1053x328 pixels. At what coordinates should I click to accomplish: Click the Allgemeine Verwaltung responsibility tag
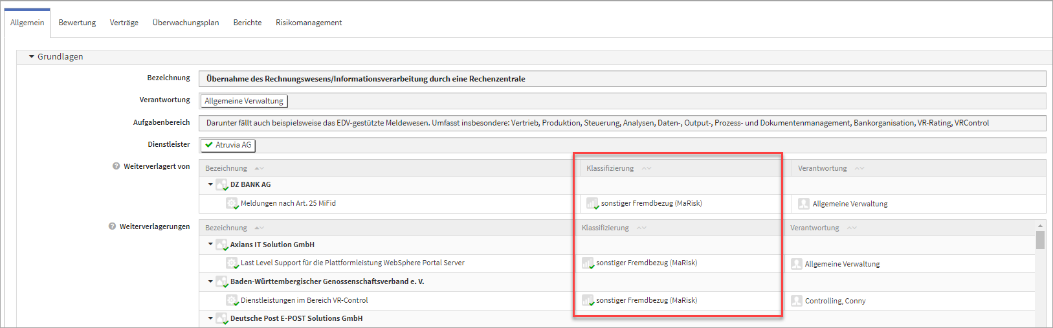pos(244,101)
